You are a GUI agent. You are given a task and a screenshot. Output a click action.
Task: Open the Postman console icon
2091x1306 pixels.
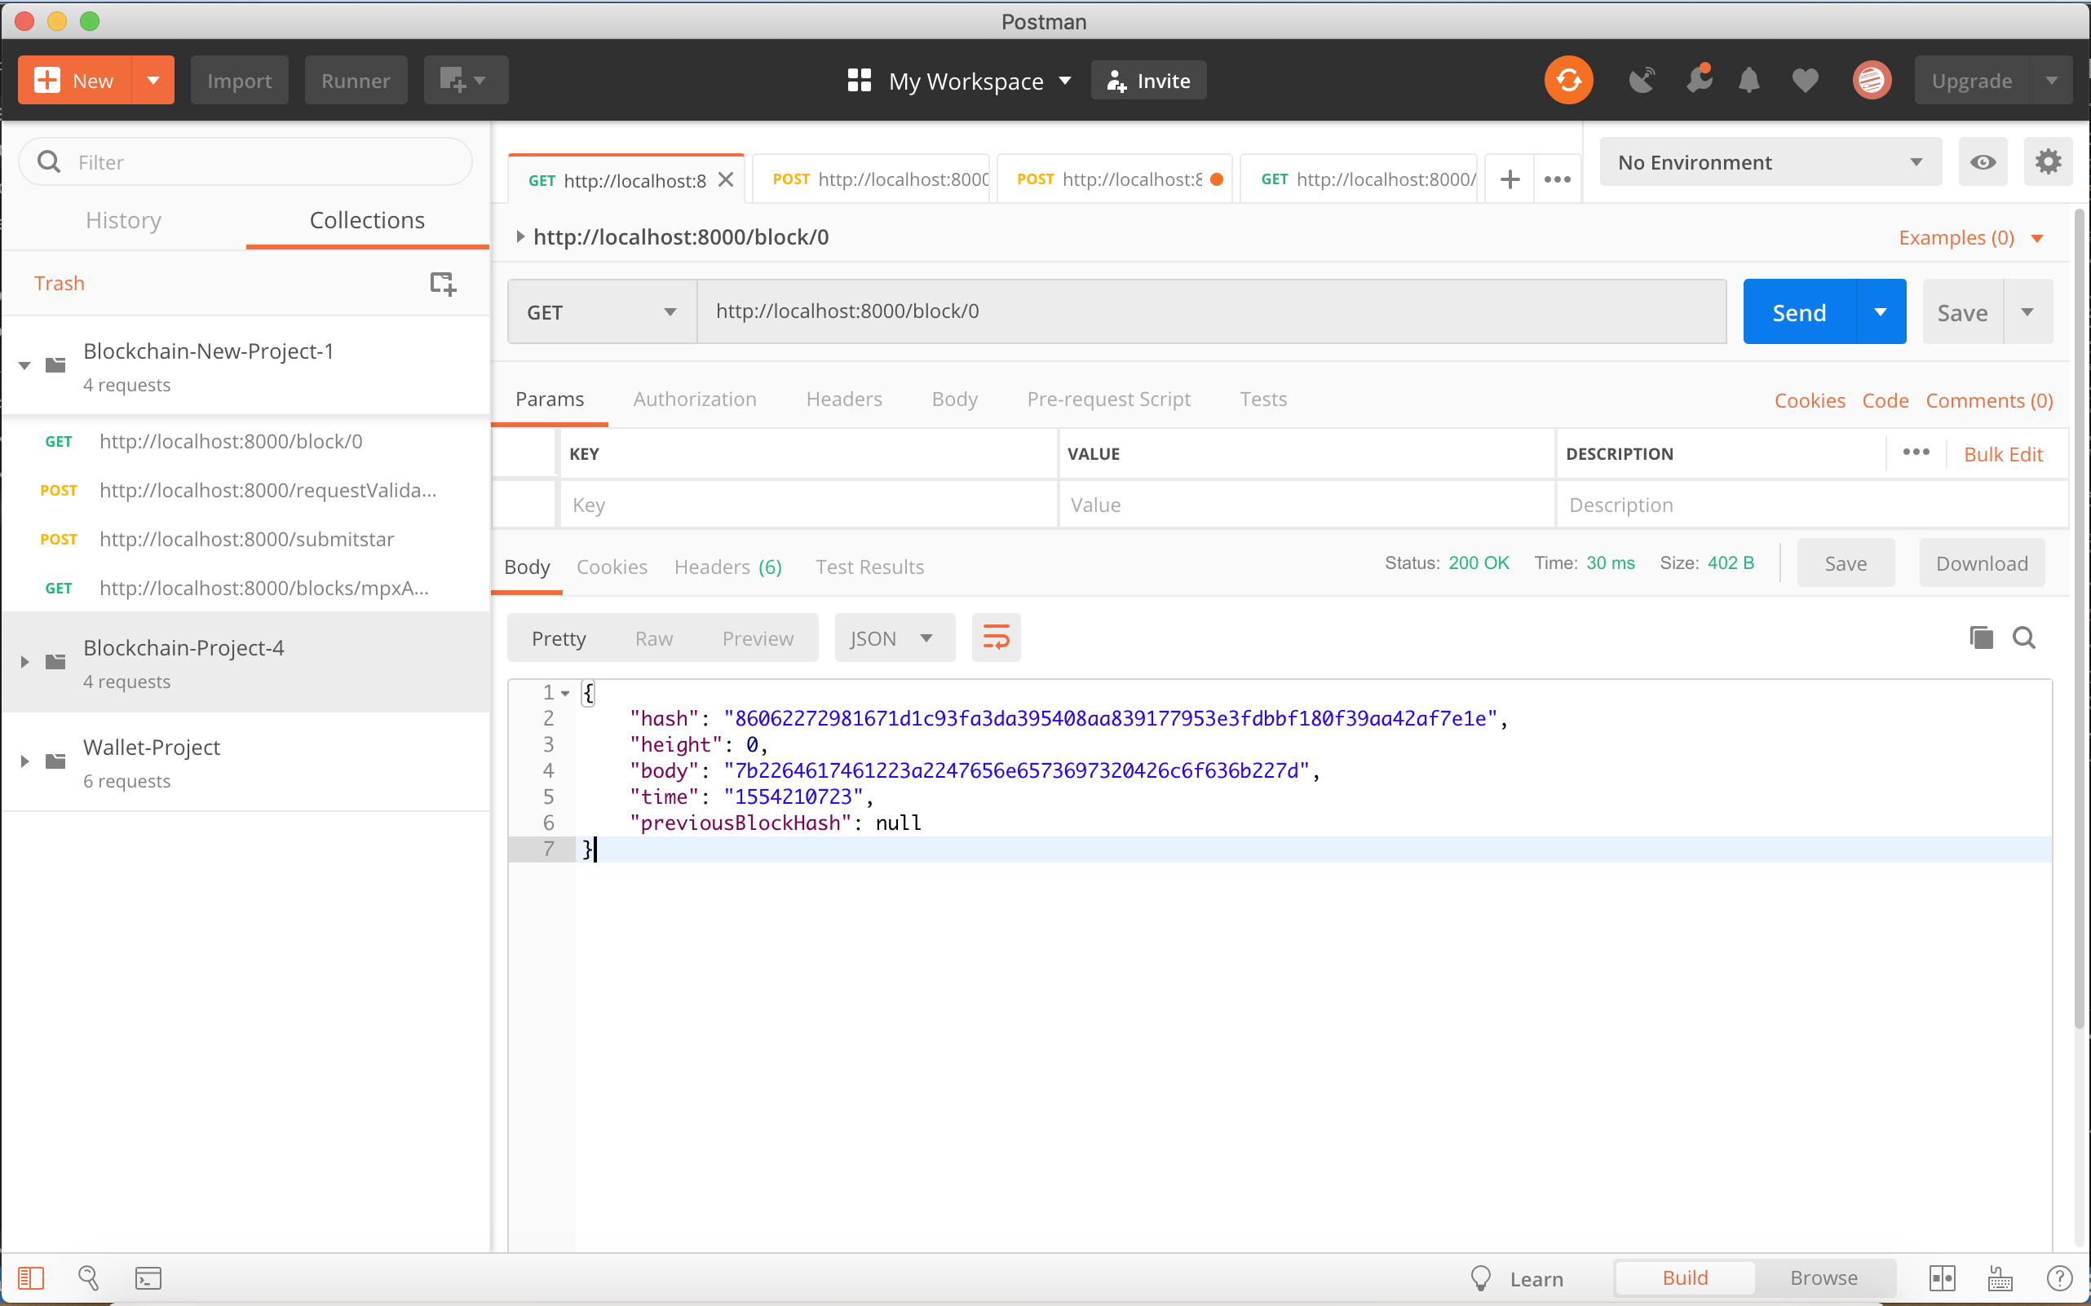[148, 1277]
